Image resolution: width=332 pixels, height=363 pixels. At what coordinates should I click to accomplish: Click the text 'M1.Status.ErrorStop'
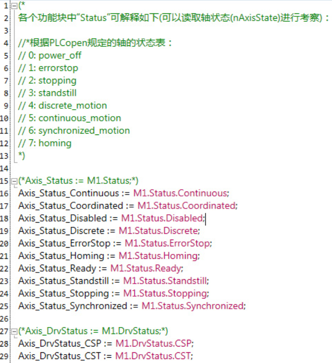tap(167, 243)
